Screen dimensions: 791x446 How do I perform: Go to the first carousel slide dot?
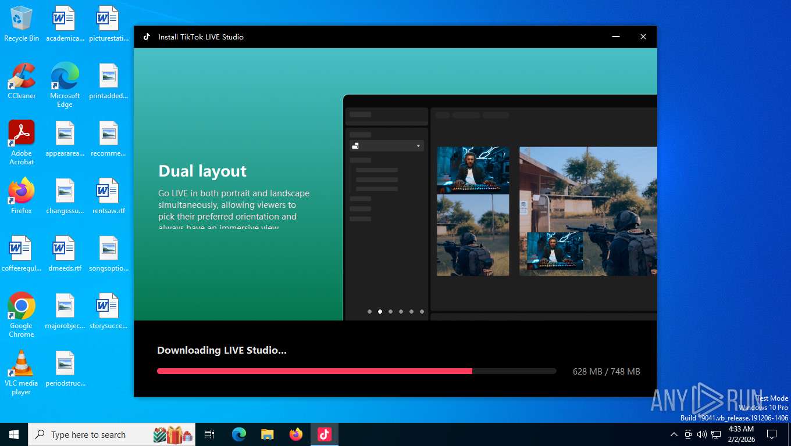coord(369,312)
